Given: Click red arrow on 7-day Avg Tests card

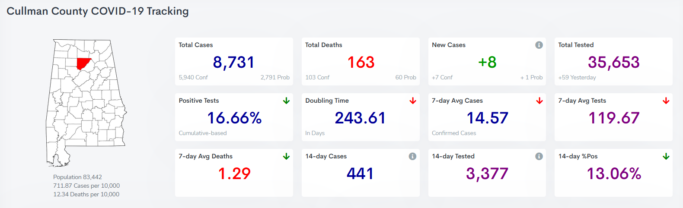Looking at the screenshot, I should pos(666,101).
